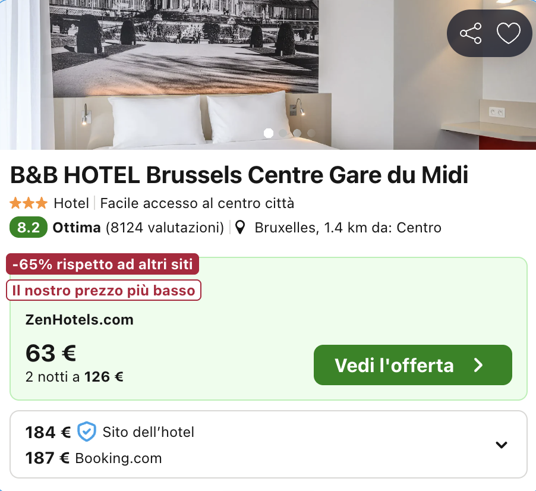Image resolution: width=536 pixels, height=491 pixels.
Task: Click the share icon on the photo
Action: (x=471, y=33)
